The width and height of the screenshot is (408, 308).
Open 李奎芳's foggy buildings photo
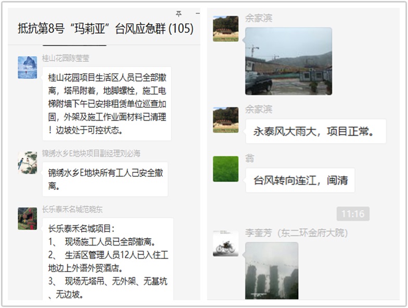(x=272, y=271)
